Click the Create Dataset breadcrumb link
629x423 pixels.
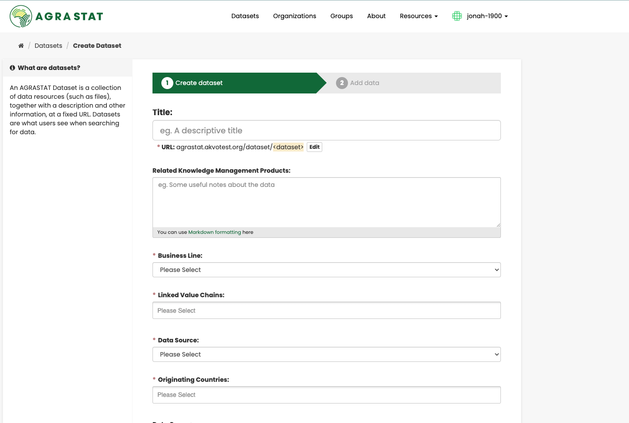coord(97,46)
